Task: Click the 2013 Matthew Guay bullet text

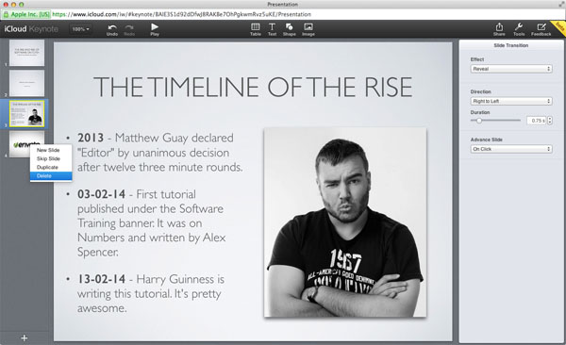Action: (x=160, y=153)
